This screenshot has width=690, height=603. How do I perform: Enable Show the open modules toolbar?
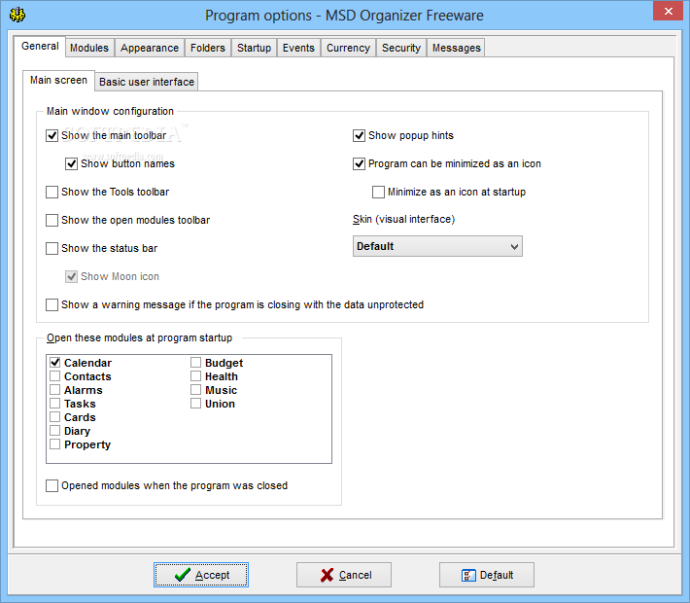coord(52,220)
